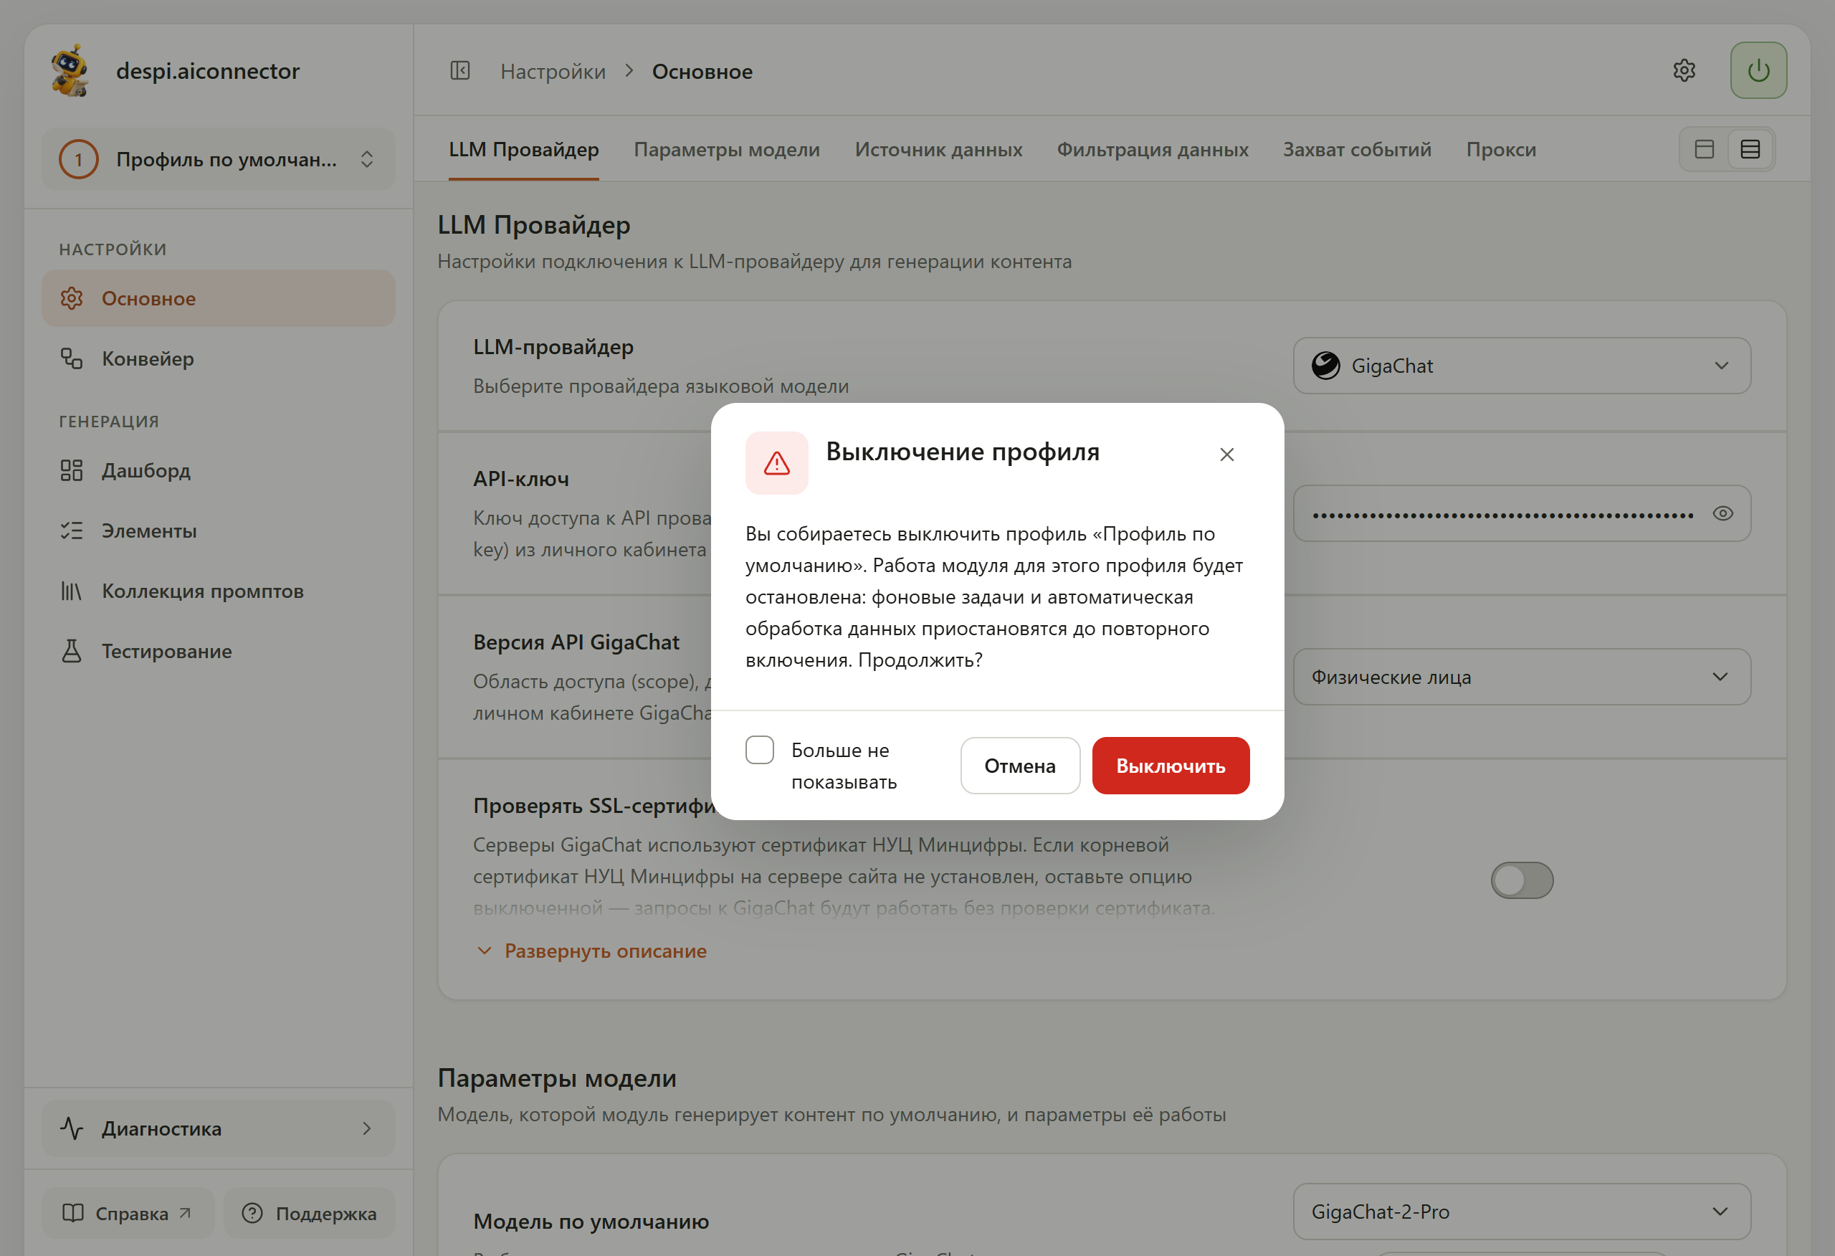Screen dimensions: 1835x1256
Task: Click the green power button
Action: (1758, 70)
